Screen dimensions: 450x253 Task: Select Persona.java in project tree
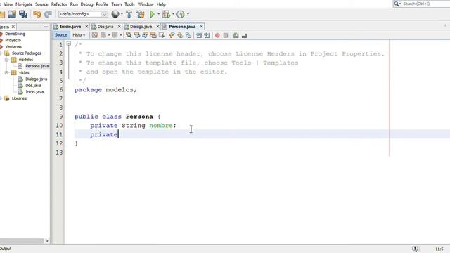point(37,66)
